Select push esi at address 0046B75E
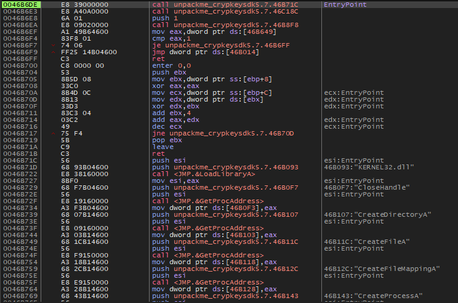This screenshot has width=458, height=303. (x=169, y=275)
